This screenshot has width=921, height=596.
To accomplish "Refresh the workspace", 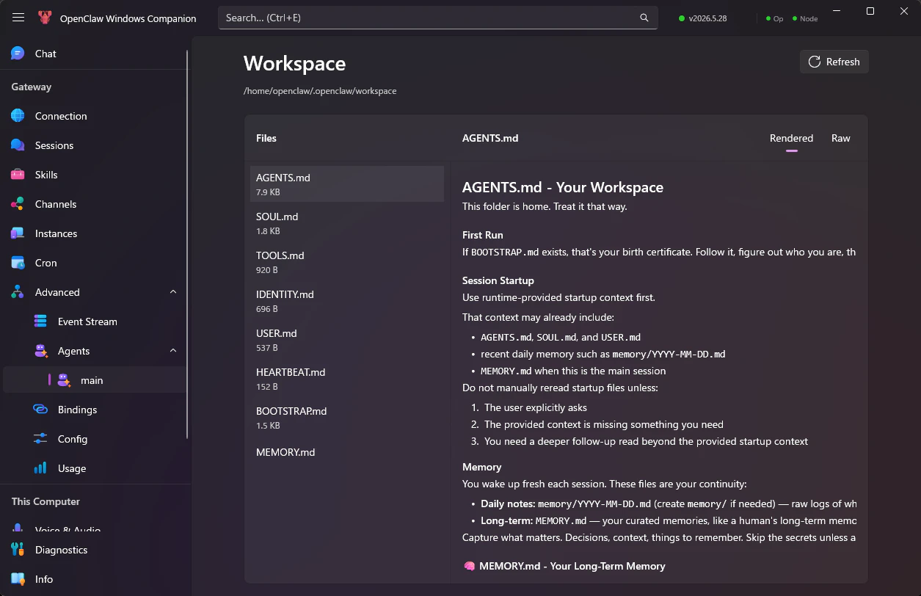I will pos(834,62).
